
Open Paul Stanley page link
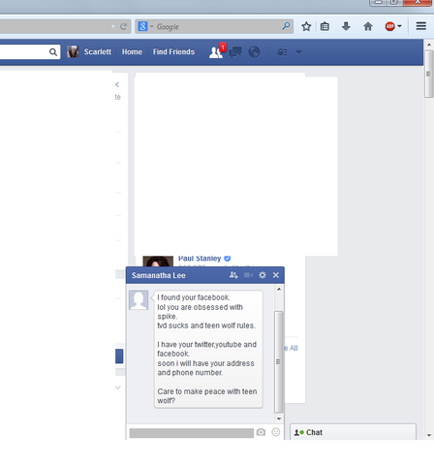200,259
